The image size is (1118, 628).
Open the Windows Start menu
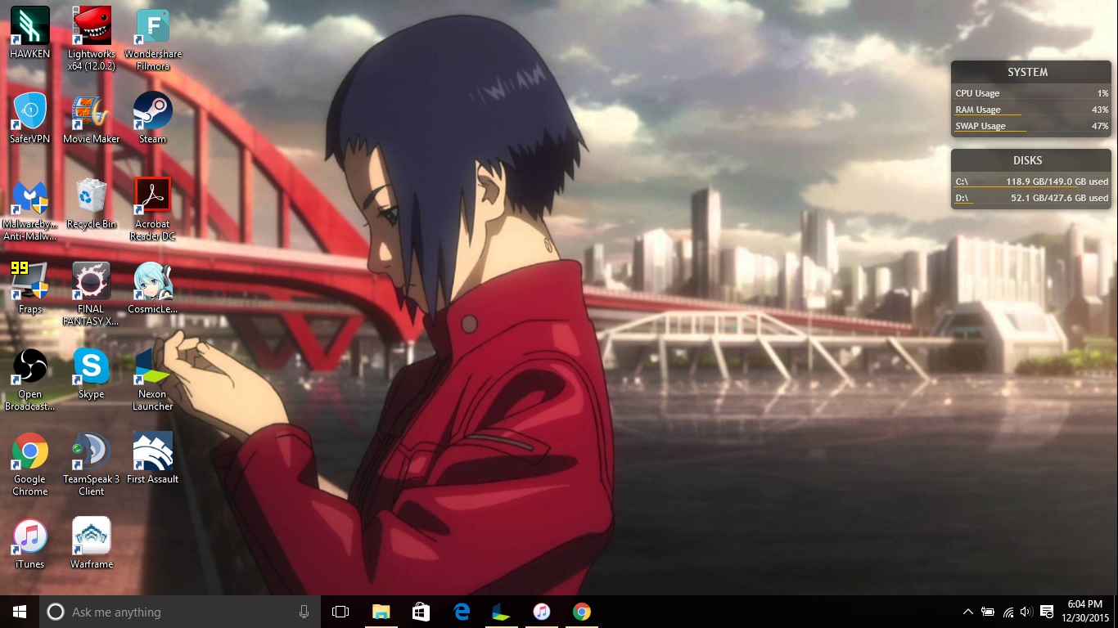pos(20,612)
